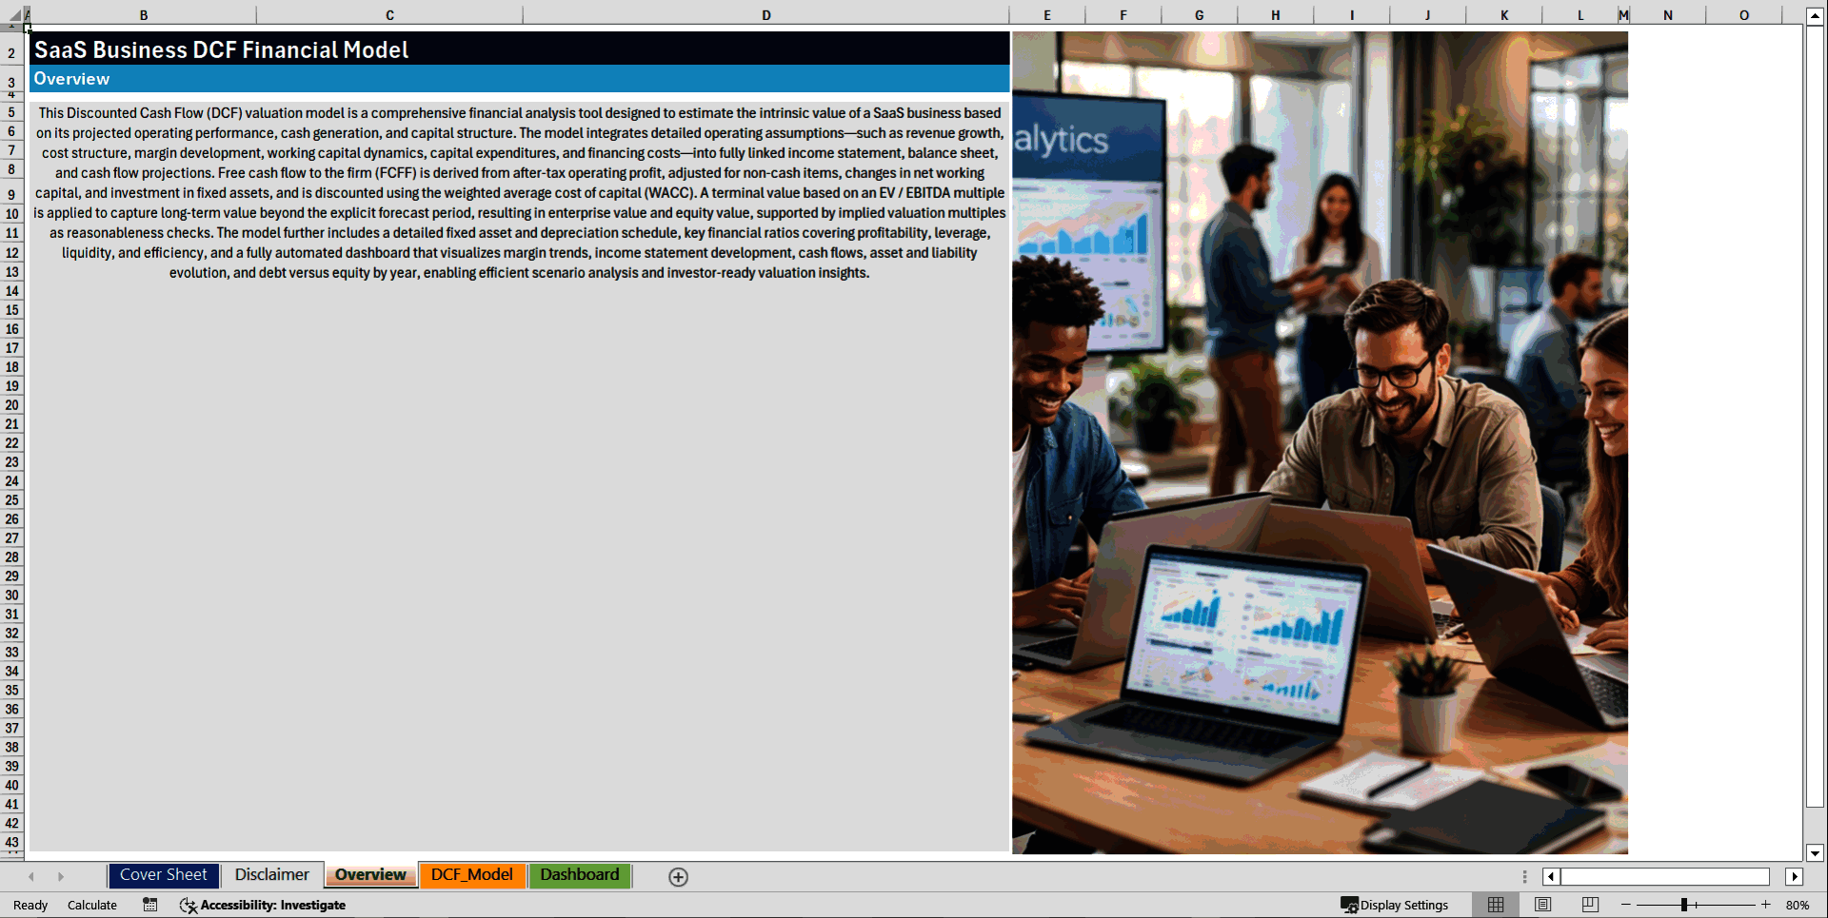The image size is (1828, 918).
Task: Open the Cover Sheet tab
Action: pos(164,875)
